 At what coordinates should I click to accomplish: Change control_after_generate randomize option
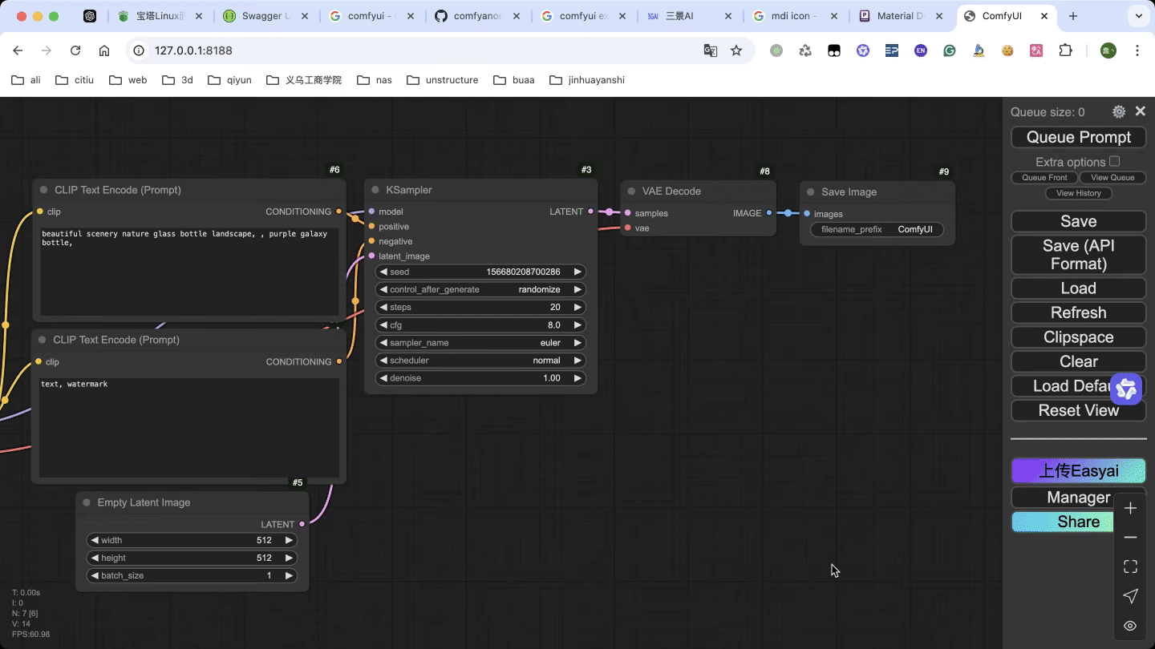[x=480, y=289]
